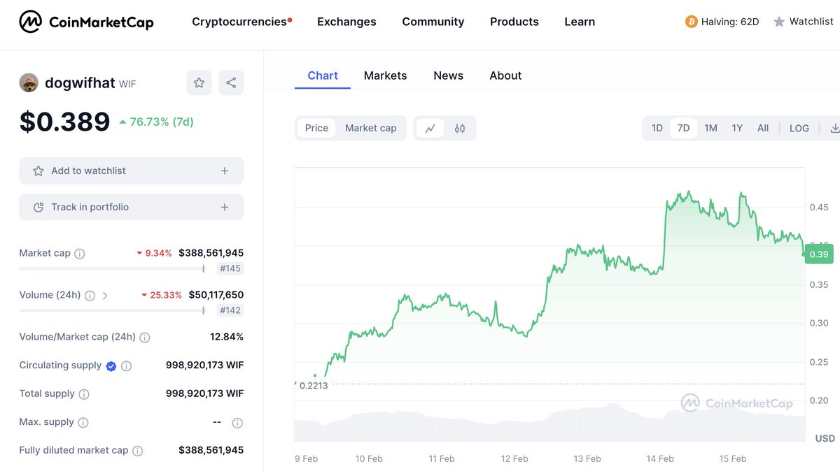Click the CoinMarketCap logo
This screenshot has height=471, width=840.
pos(85,22)
